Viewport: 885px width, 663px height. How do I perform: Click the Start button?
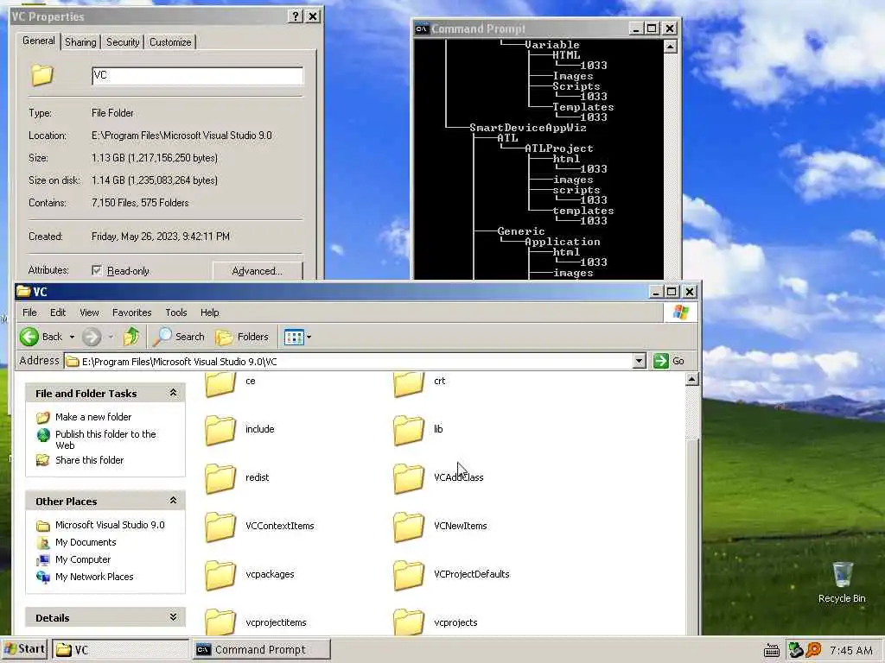pos(25,649)
